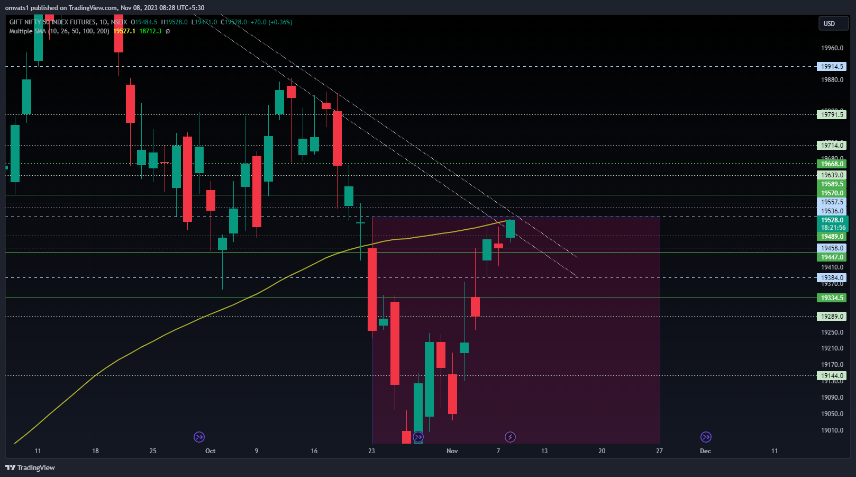Select the 19914.5 price level label
Screen dimensions: 856x477
tap(832, 67)
